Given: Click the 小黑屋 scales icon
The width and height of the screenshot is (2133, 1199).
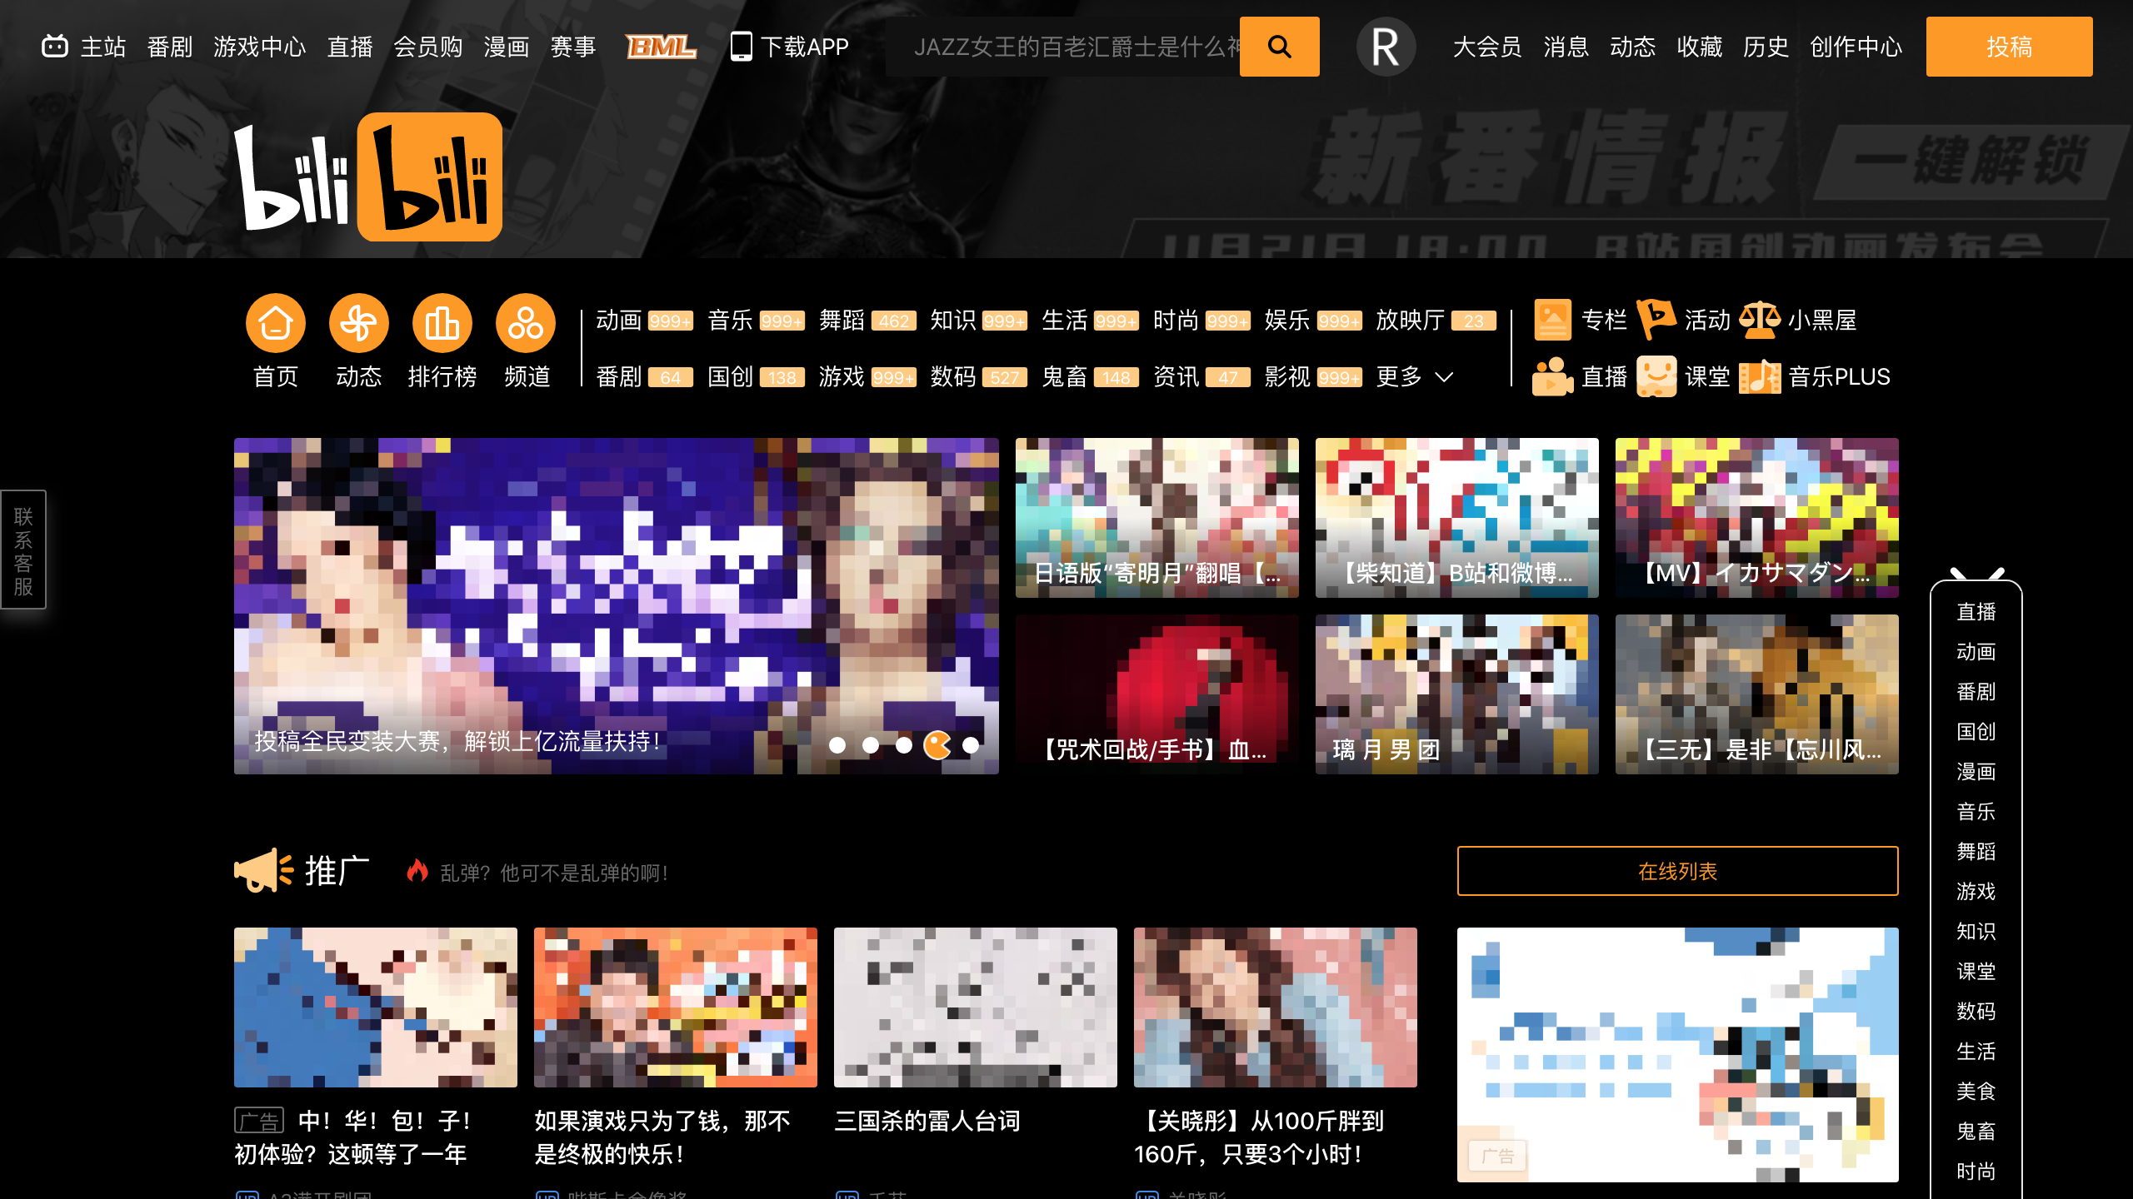Looking at the screenshot, I should pyautogui.click(x=1759, y=320).
